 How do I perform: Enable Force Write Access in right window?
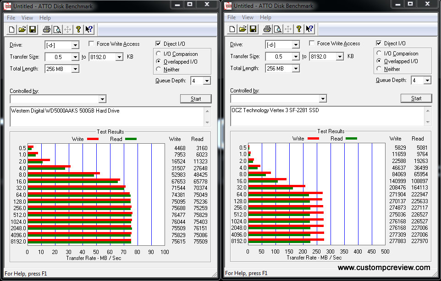click(x=312, y=43)
